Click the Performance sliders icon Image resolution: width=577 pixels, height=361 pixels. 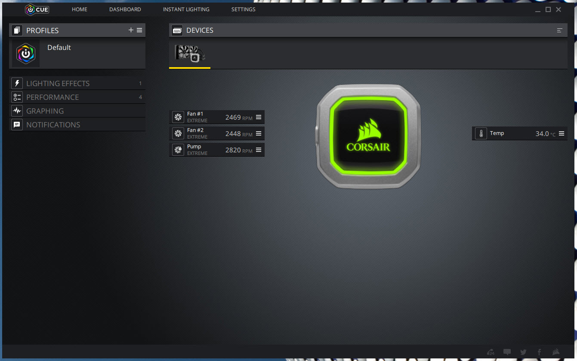coord(17,97)
